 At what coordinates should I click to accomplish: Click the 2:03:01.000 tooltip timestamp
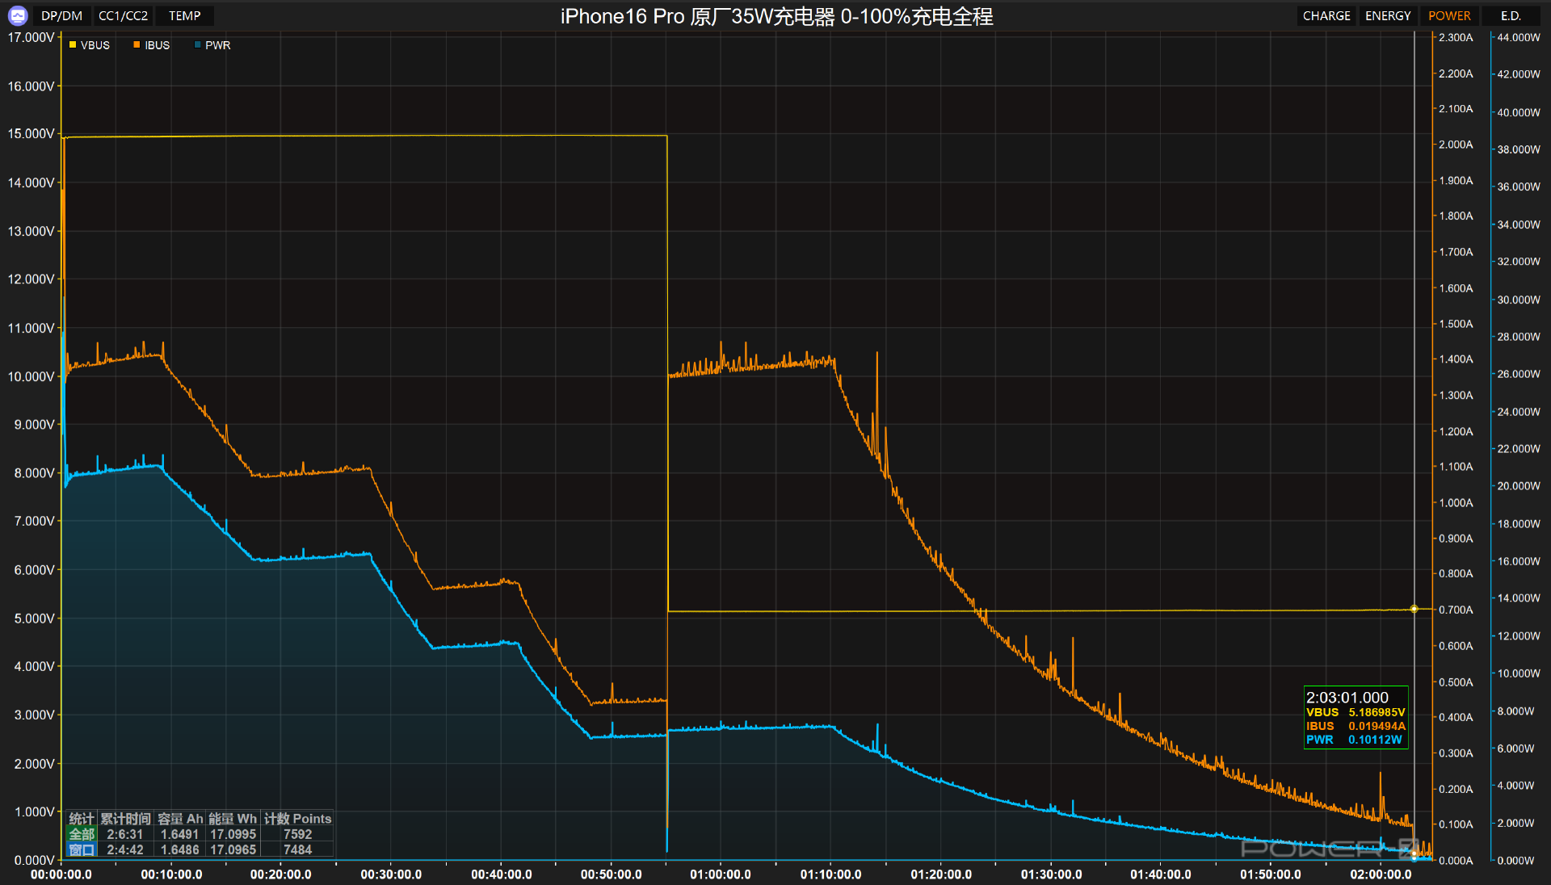click(x=1347, y=697)
